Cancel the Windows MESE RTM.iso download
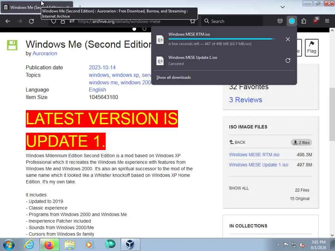 288,39
